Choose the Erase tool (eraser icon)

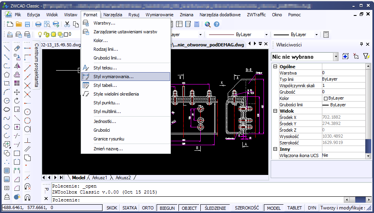17,48
